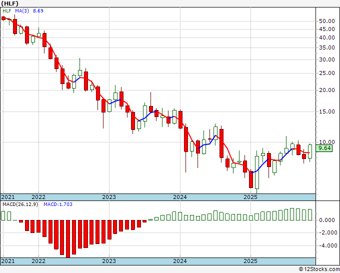Screen dimensions: 340x273
Task: Click the 10.00 price axis label
Action: coord(327,142)
